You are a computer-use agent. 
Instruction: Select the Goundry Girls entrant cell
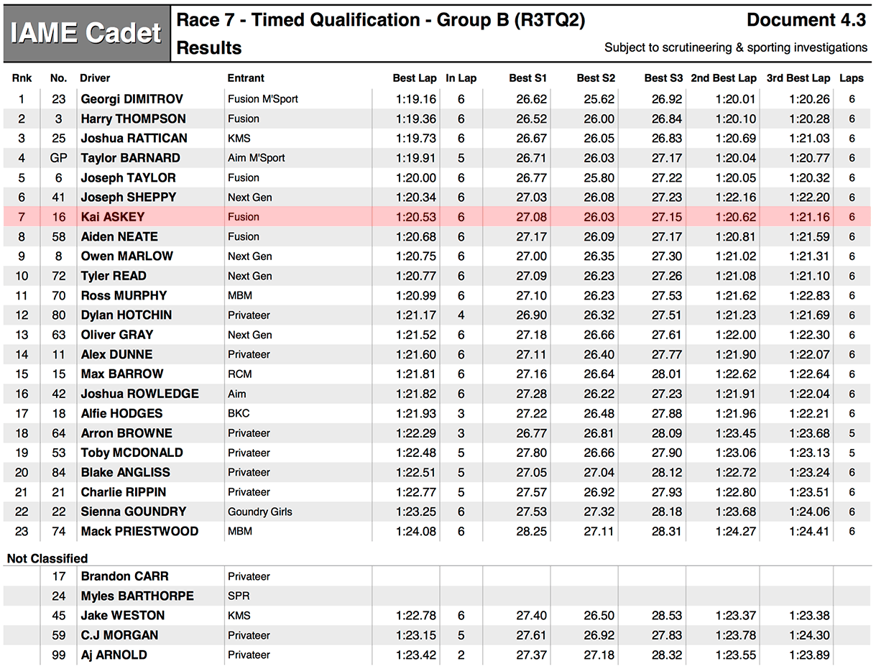pos(260,512)
